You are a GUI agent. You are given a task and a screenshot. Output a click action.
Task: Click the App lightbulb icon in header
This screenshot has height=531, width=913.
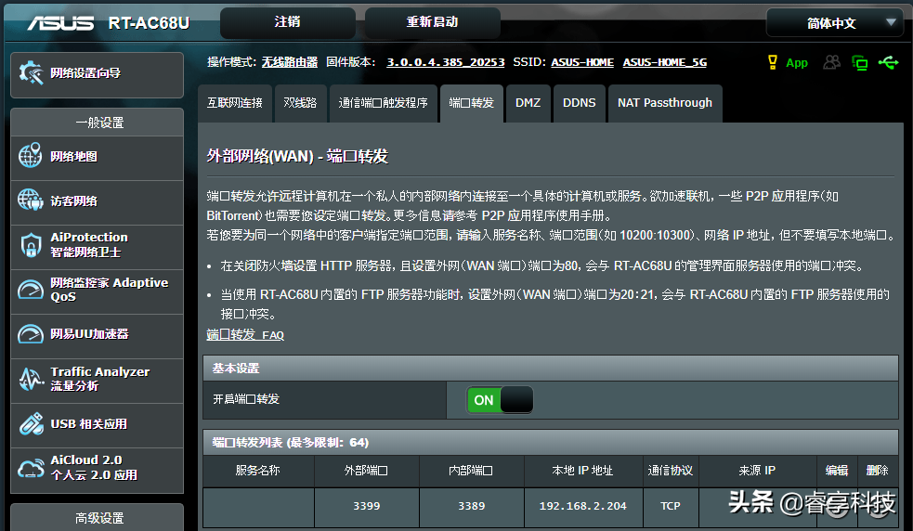(x=772, y=62)
